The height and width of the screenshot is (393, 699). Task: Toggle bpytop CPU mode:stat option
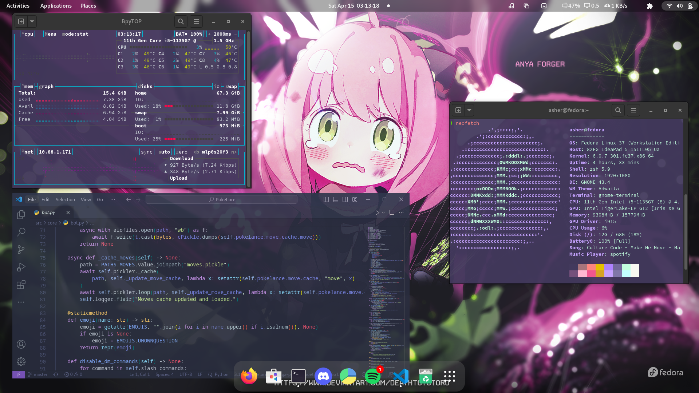[75, 34]
